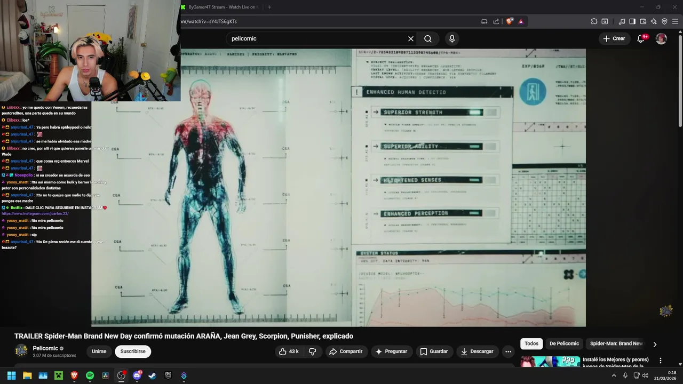Click the Brave Rewards triangle icon
Image resolution: width=683 pixels, height=384 pixels.
(521, 21)
